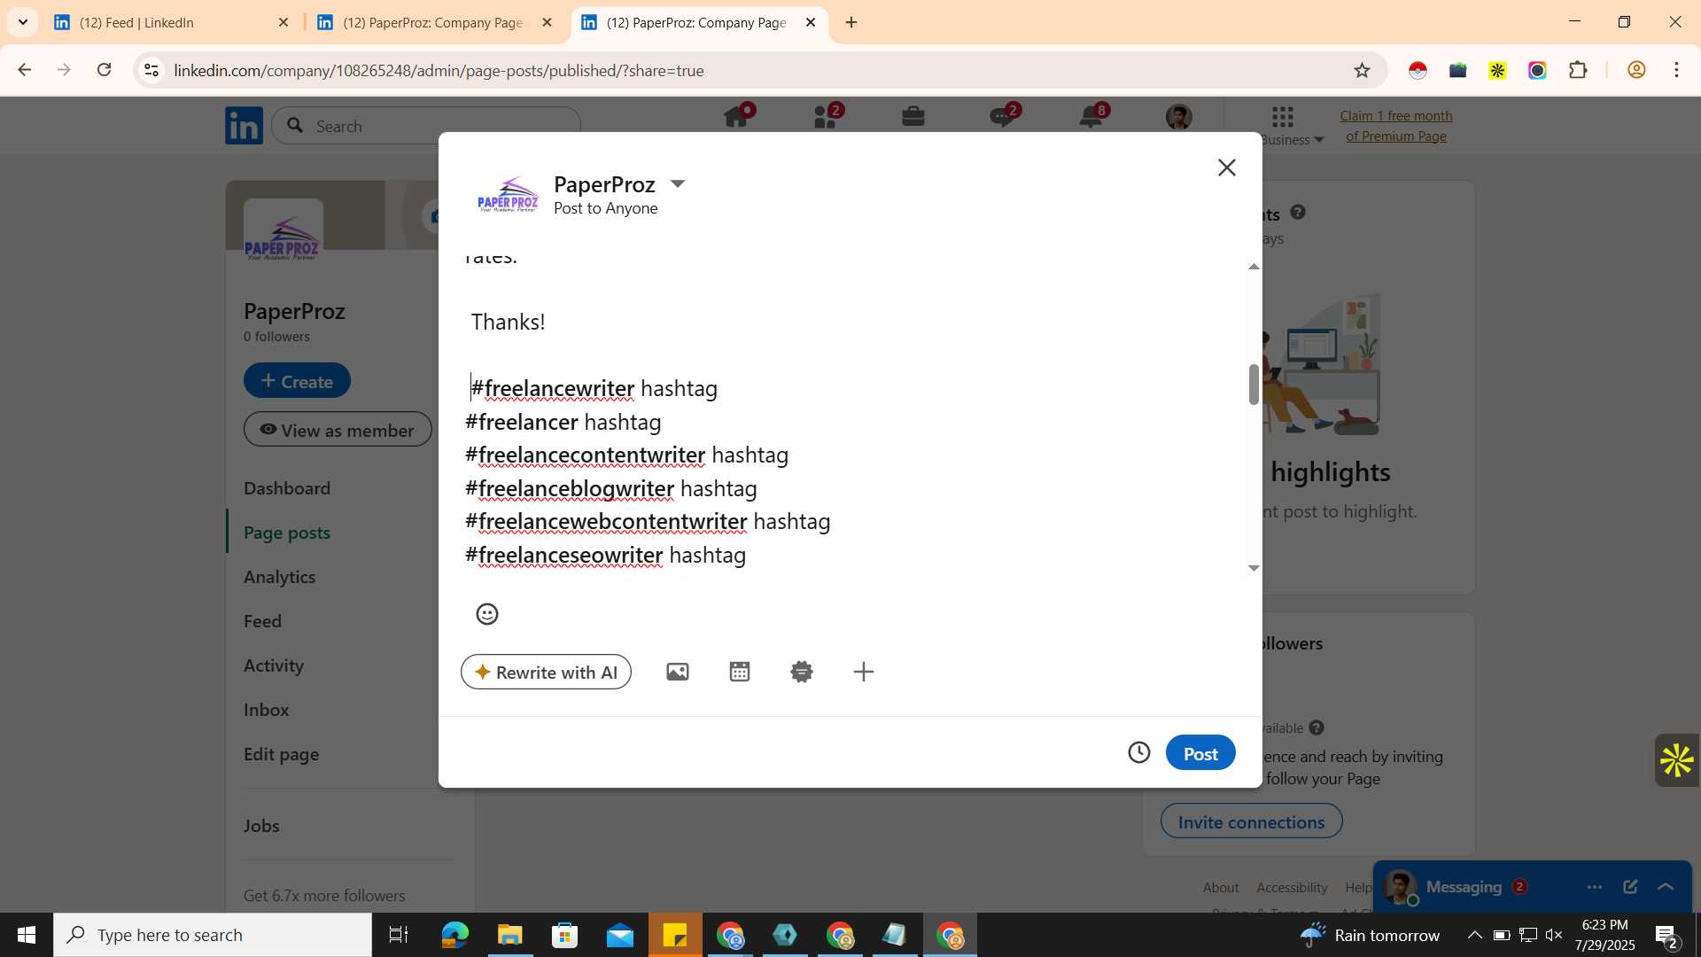Click the LinkedIn logo

point(244,126)
